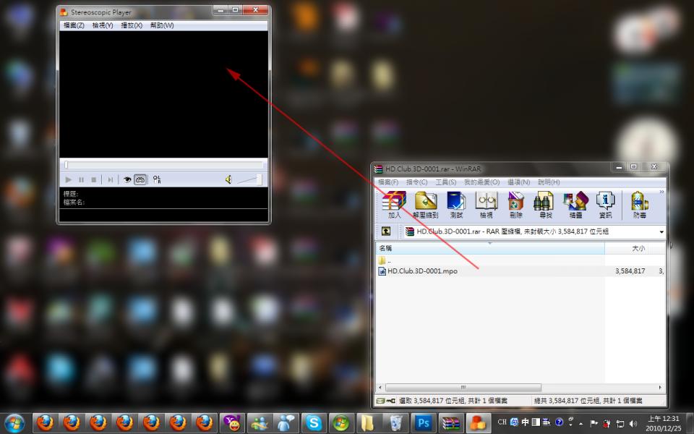The width and height of the screenshot is (694, 434).
Task: Click the CH input language indicator
Action: pyautogui.click(x=502, y=422)
